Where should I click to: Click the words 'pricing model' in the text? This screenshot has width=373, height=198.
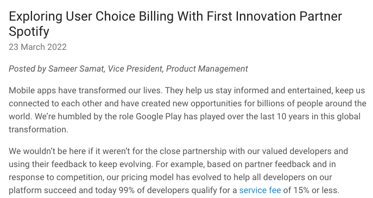(x=147, y=177)
